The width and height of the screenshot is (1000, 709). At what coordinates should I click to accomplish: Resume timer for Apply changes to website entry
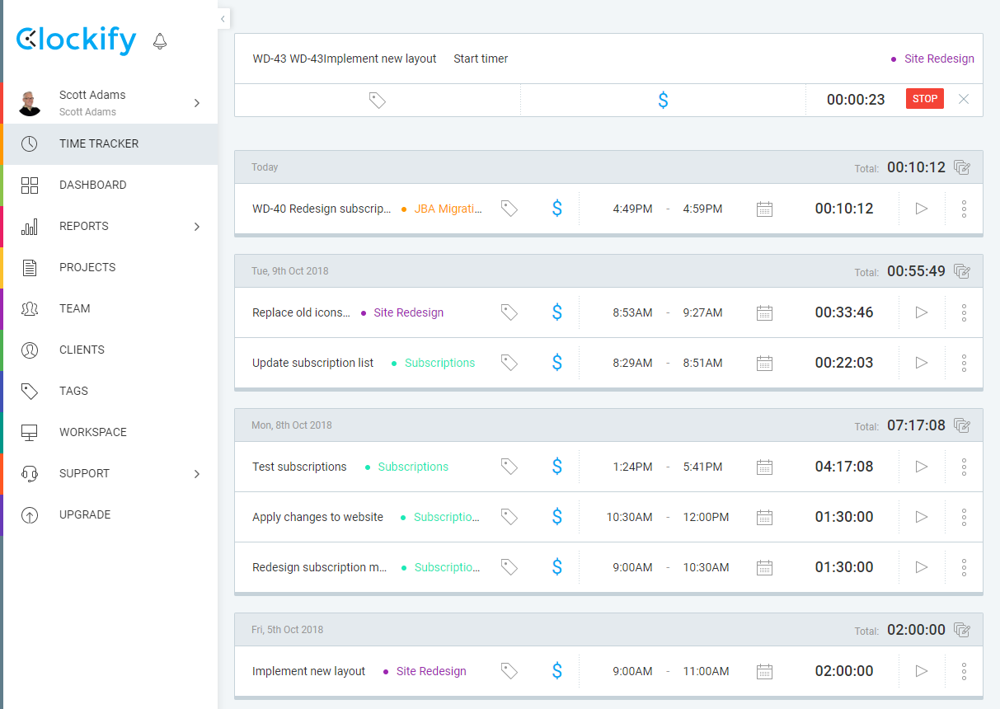coord(922,517)
